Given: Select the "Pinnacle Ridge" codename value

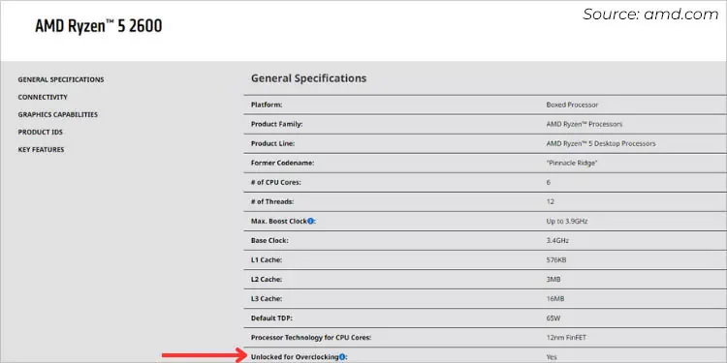Looking at the screenshot, I should pos(572,163).
